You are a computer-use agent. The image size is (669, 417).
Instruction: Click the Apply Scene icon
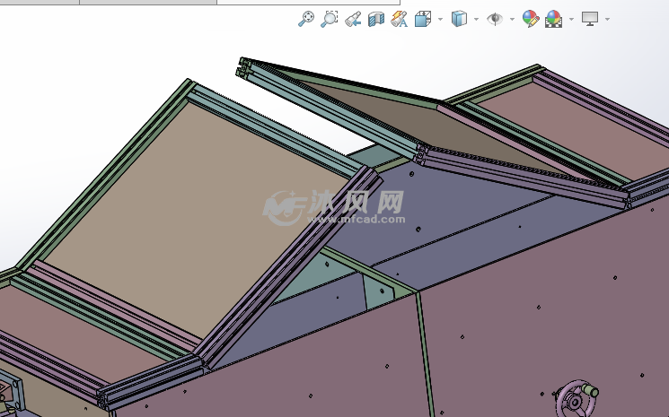click(553, 19)
